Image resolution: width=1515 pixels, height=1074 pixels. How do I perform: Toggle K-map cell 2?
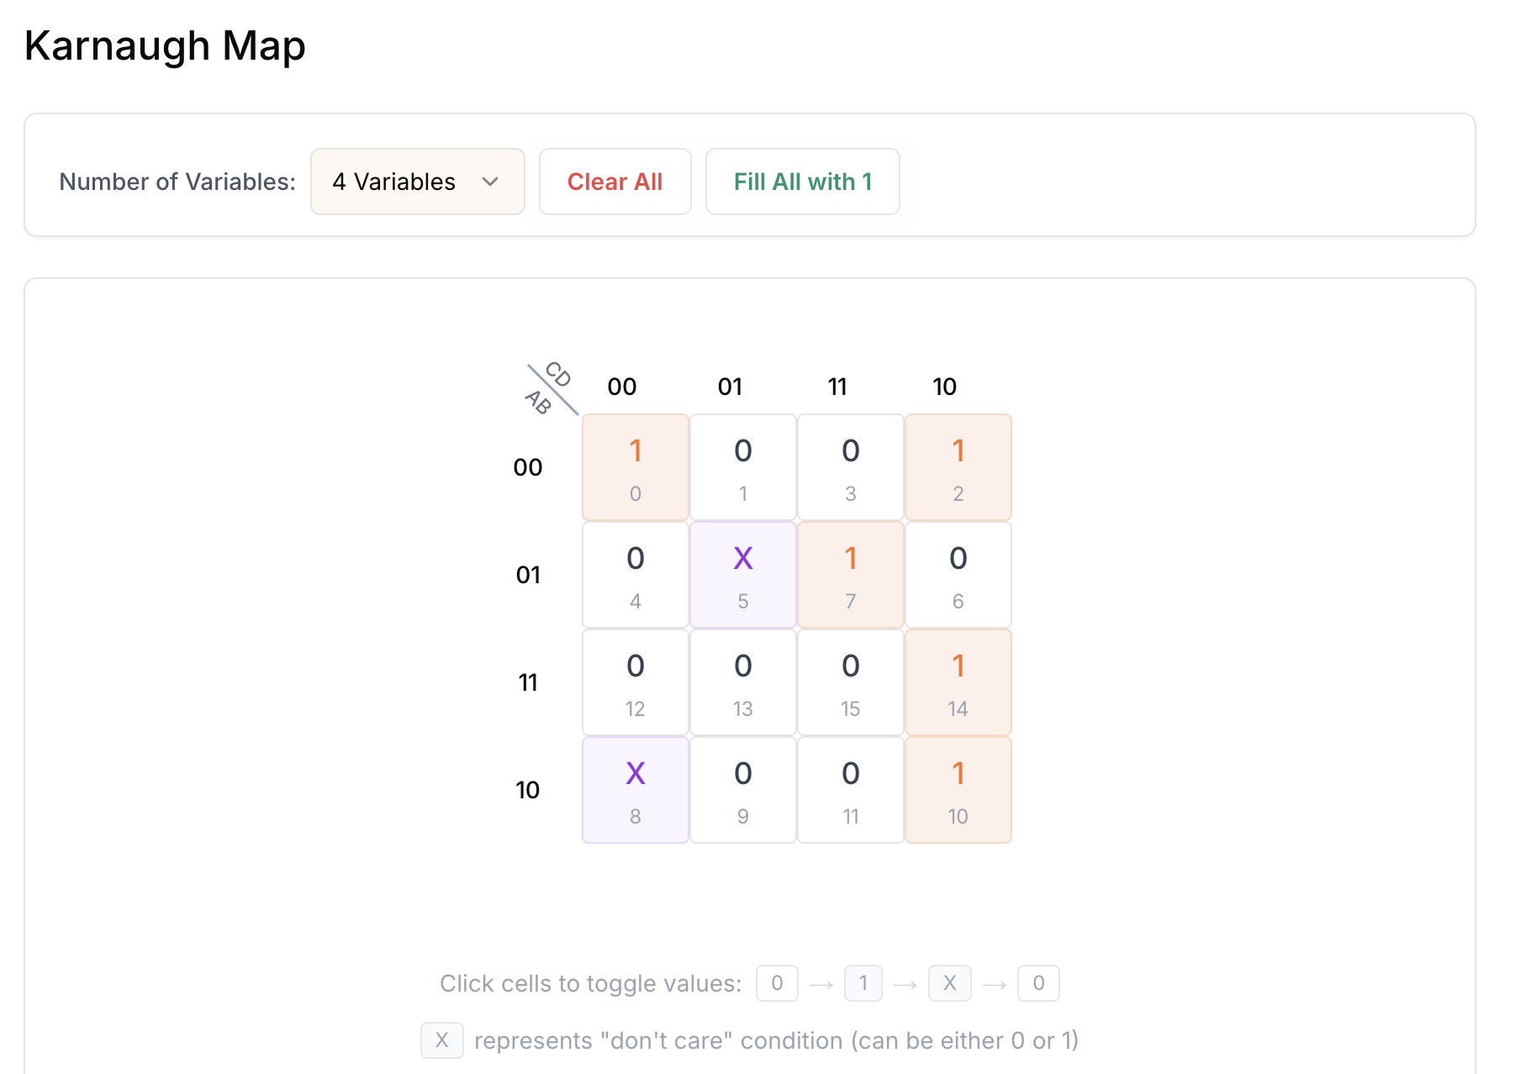pyautogui.click(x=958, y=467)
